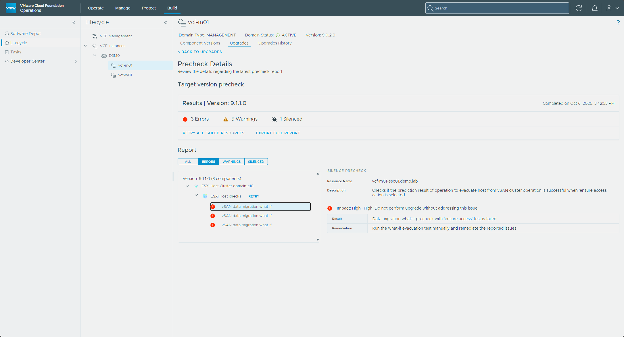Filter report by WARNINGS
624x337 pixels.
[232, 162]
